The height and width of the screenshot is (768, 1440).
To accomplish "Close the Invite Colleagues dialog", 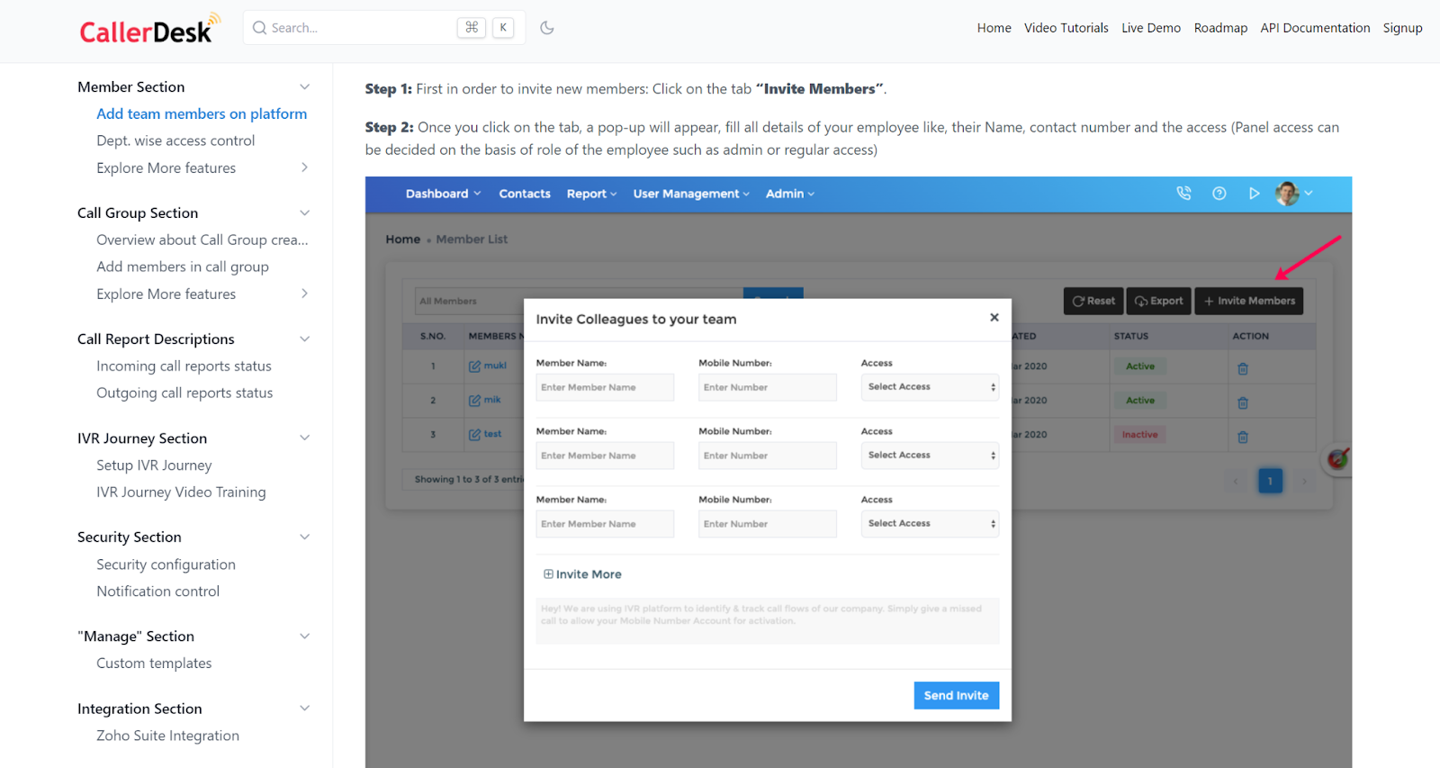I will click(x=994, y=317).
